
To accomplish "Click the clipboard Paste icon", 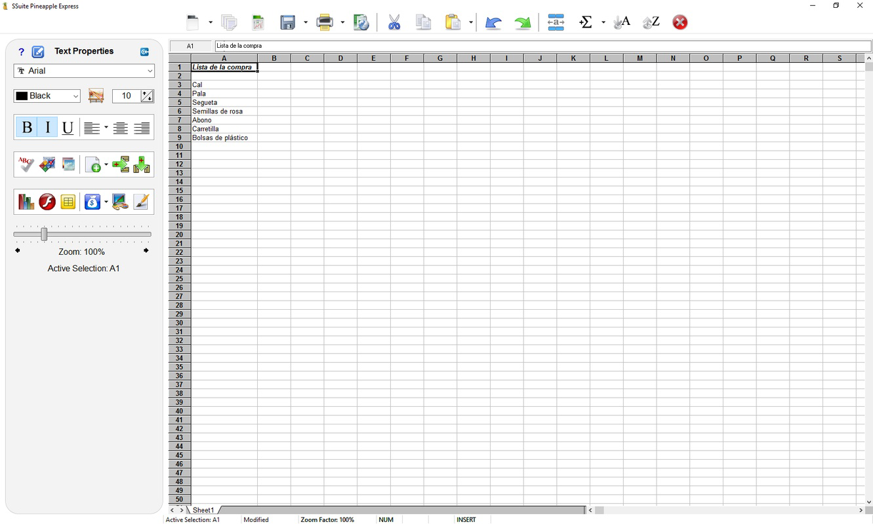I will (x=453, y=22).
